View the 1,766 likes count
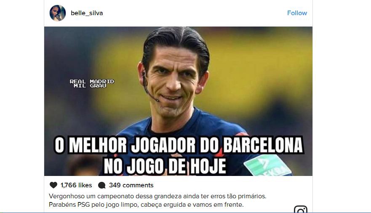Image resolution: width=371 pixels, height=213 pixels. 76,185
